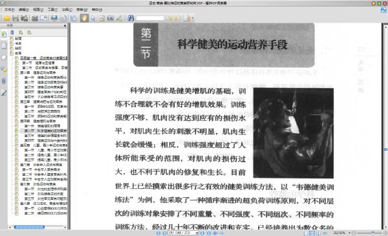Select bookmark 第一节 健康与亚健康
This screenshot has width=388, height=236.
39,63
